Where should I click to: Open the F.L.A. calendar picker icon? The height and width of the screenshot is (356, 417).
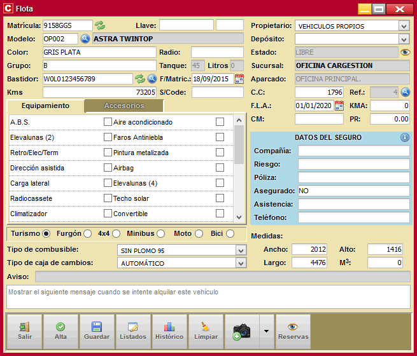pos(339,106)
